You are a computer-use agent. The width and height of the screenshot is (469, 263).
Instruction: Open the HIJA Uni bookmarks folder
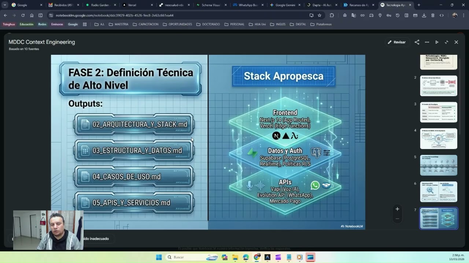click(x=257, y=24)
